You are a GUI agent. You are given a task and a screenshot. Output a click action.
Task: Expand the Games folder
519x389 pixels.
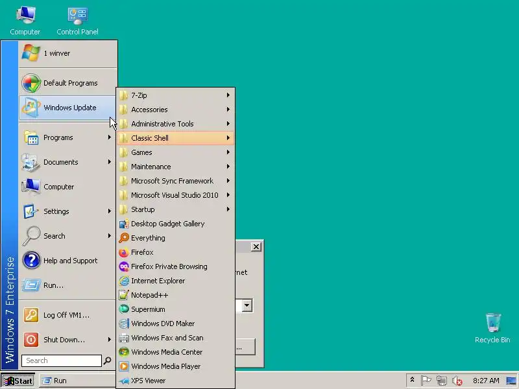[175, 152]
